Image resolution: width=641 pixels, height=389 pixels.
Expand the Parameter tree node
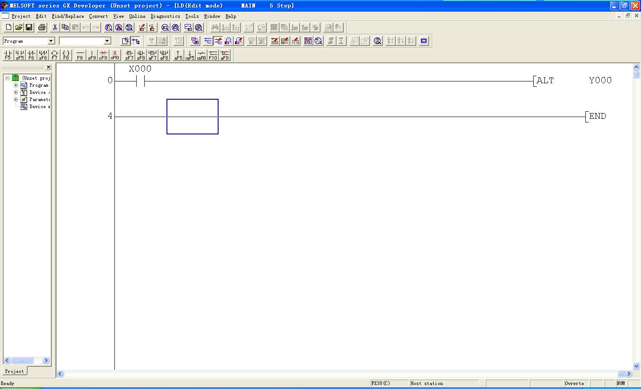click(16, 99)
